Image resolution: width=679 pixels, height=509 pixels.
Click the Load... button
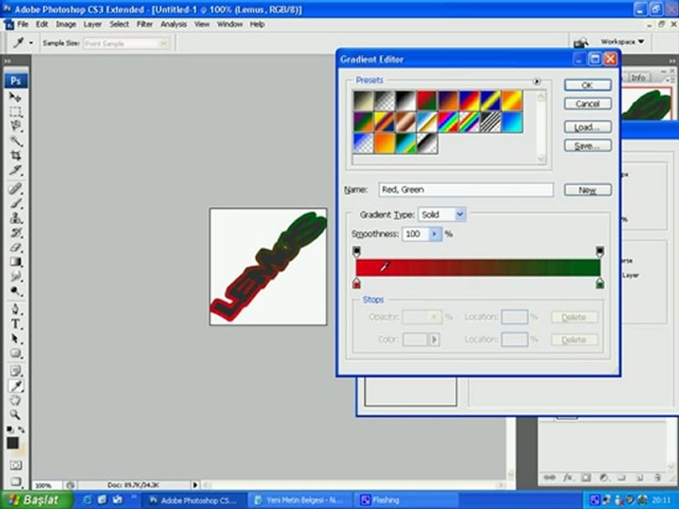click(588, 127)
